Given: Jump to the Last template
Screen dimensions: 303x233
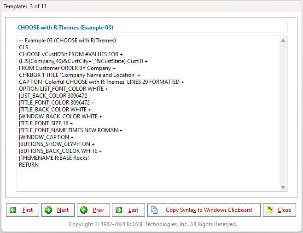Looking at the screenshot, I should pyautogui.click(x=128, y=210).
